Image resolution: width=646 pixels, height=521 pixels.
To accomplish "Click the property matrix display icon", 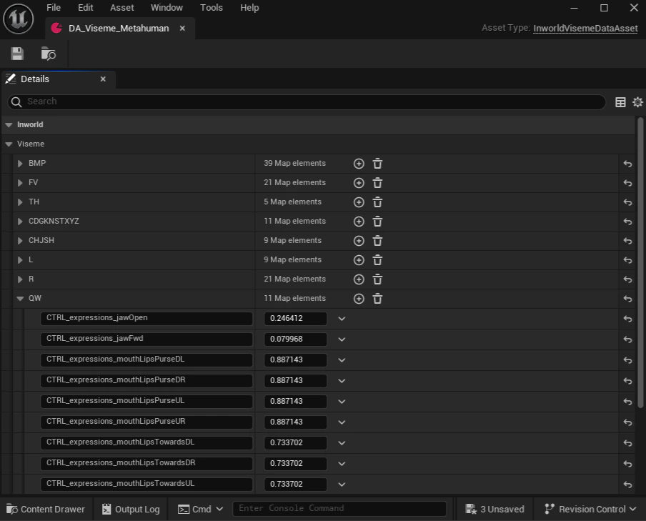I will tap(620, 101).
